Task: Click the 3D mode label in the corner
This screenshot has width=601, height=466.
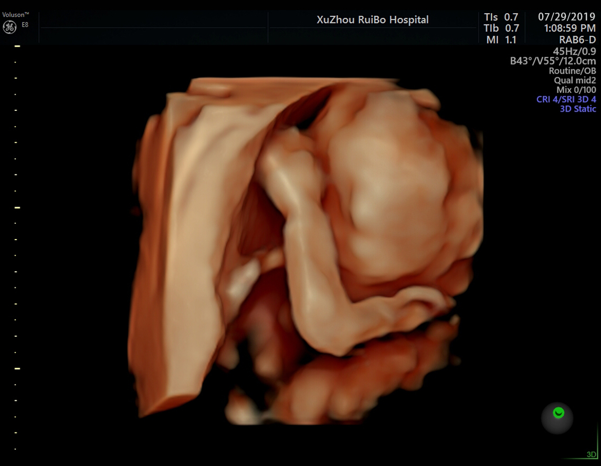Action: tap(591, 454)
